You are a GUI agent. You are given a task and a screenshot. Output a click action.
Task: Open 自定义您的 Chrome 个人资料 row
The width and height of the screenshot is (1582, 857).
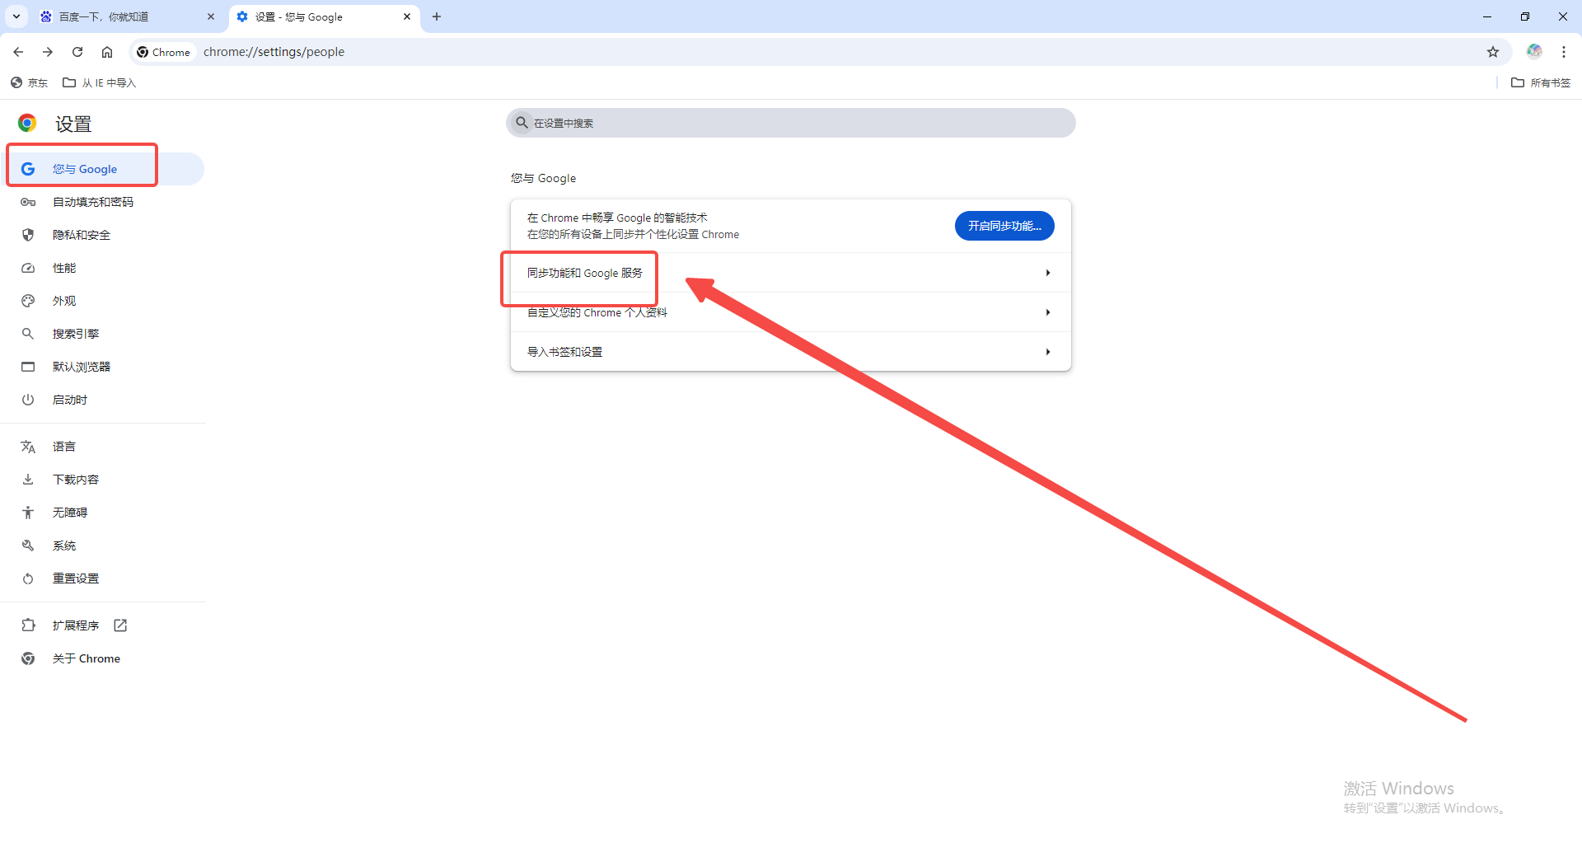[791, 312]
